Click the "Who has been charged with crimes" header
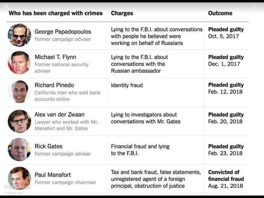 55,13
